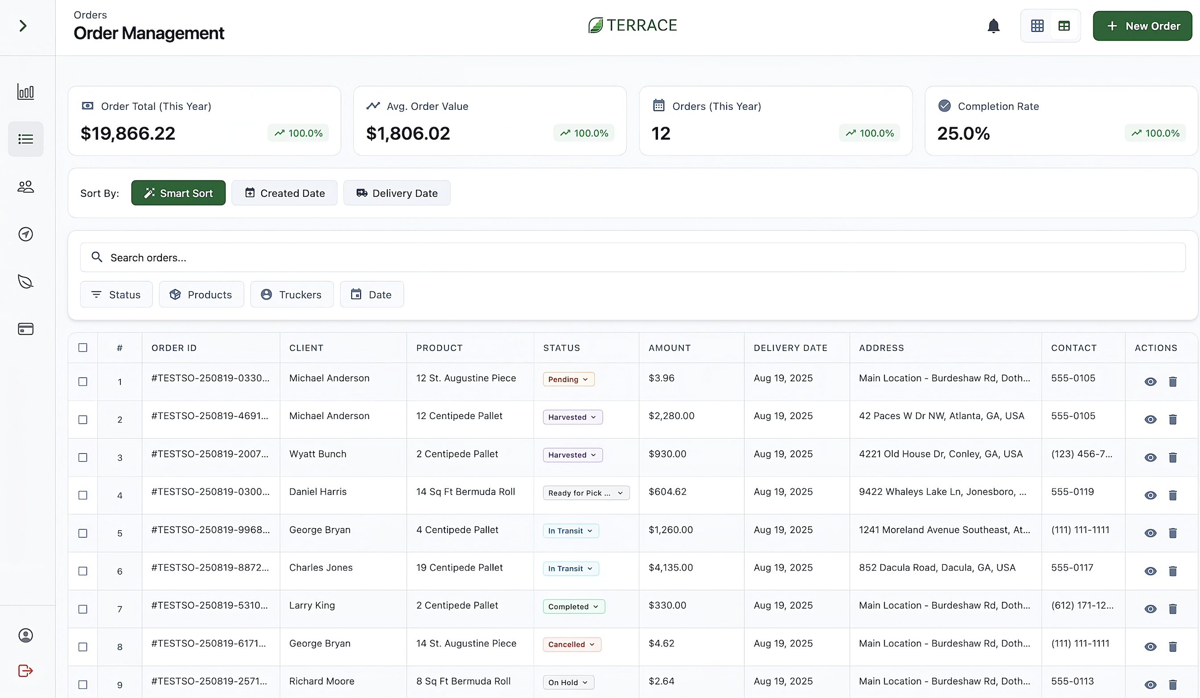Toggle the select-all checkbox in table header
This screenshot has width=1200, height=698.
83,348
